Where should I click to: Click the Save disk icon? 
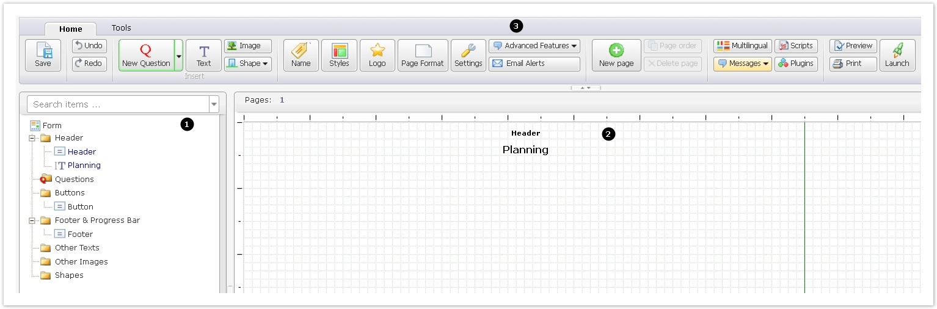[x=43, y=51]
